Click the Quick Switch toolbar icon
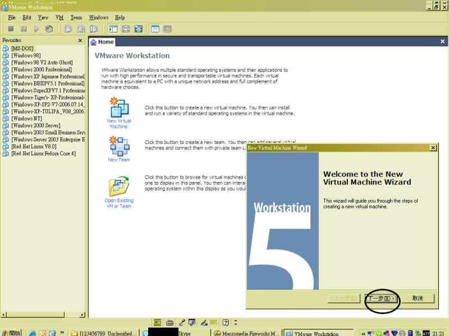449x336 pixels. point(126,29)
